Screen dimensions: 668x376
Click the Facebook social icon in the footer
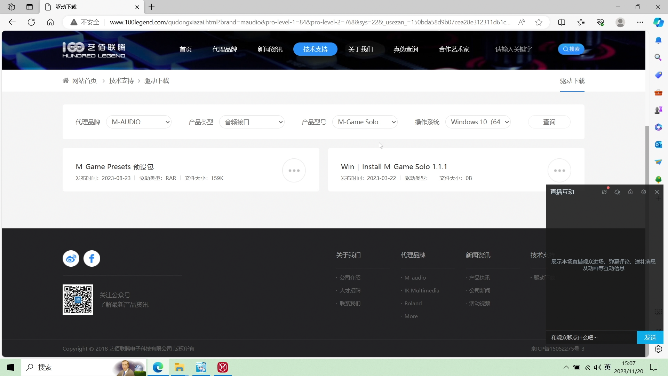(x=92, y=259)
